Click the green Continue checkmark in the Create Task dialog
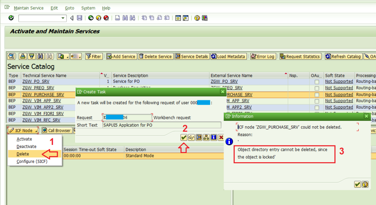Image resolution: width=376 pixels, height=205 pixels. pyautogui.click(x=184, y=137)
